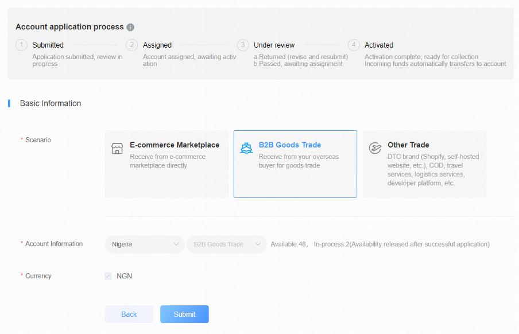Click step 4 Activated circle icon
The image size is (519, 334).
[x=354, y=45]
